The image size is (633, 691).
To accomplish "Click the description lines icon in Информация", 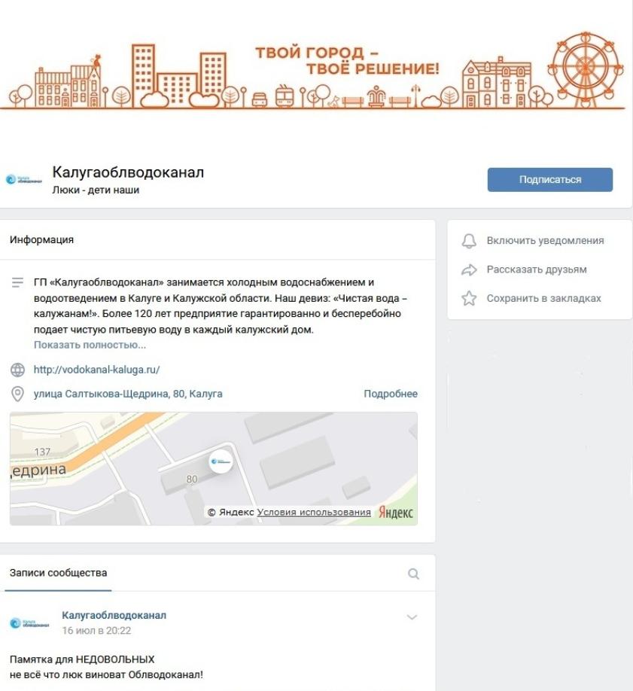I will click(x=17, y=282).
